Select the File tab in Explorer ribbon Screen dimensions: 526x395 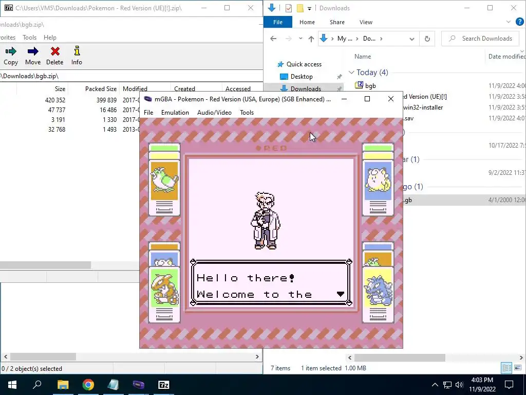(278, 22)
